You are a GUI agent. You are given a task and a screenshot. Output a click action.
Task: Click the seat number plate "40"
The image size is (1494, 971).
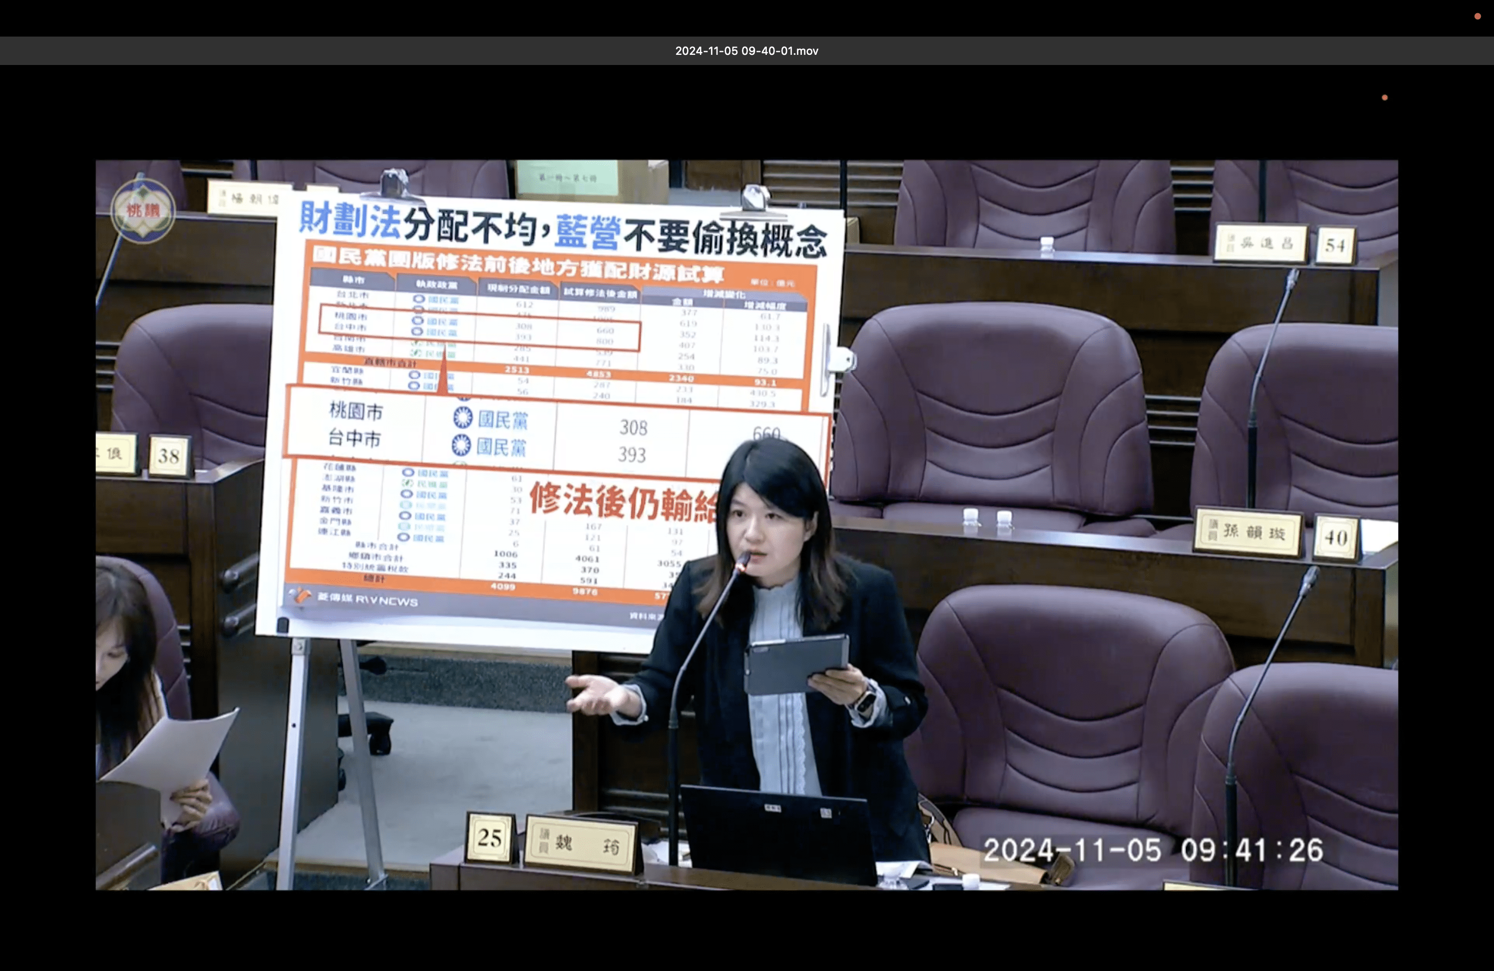tap(1336, 537)
